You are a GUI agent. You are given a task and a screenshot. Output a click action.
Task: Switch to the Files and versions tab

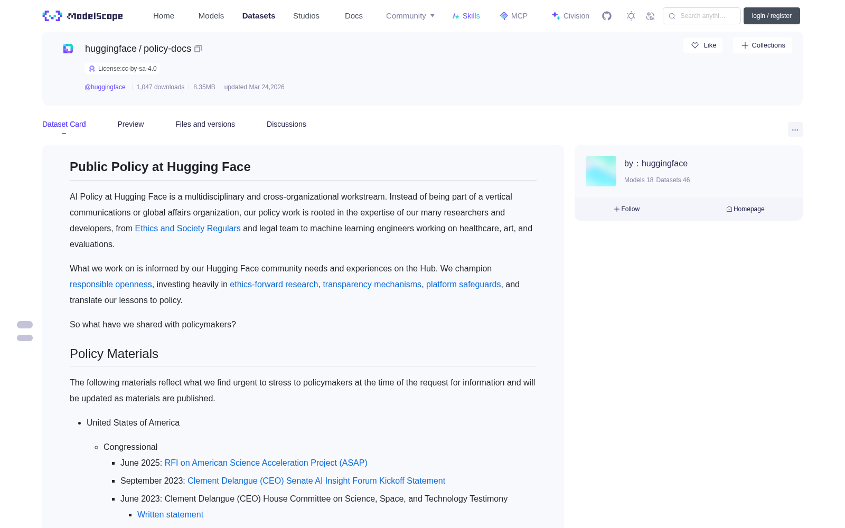click(x=205, y=124)
